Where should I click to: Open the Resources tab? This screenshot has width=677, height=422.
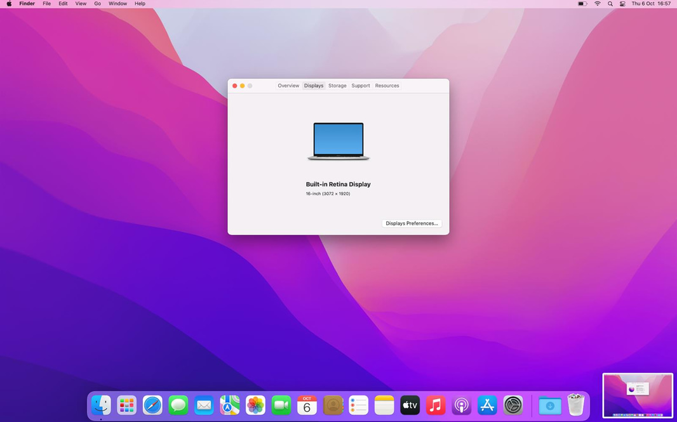[387, 86]
